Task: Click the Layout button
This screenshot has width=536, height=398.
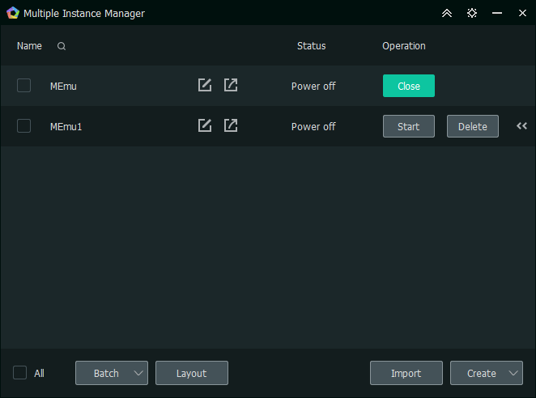Action: pos(192,373)
